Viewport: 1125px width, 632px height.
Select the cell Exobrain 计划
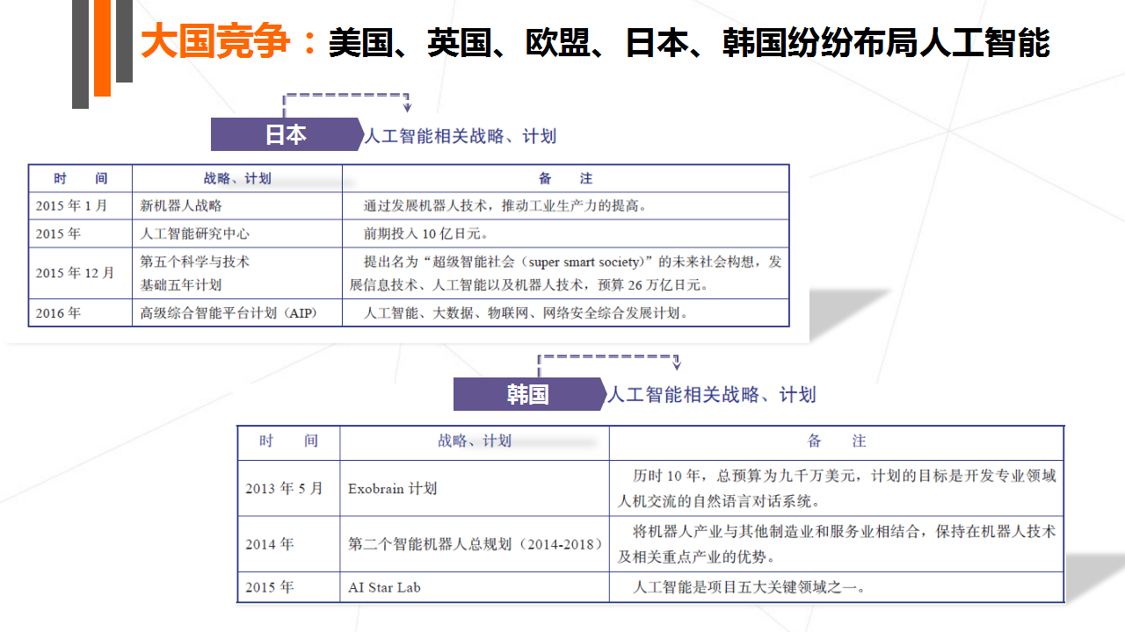click(475, 488)
